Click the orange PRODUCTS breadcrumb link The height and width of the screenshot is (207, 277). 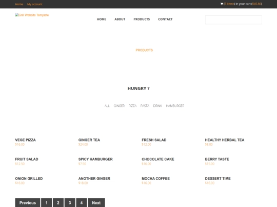(144, 50)
